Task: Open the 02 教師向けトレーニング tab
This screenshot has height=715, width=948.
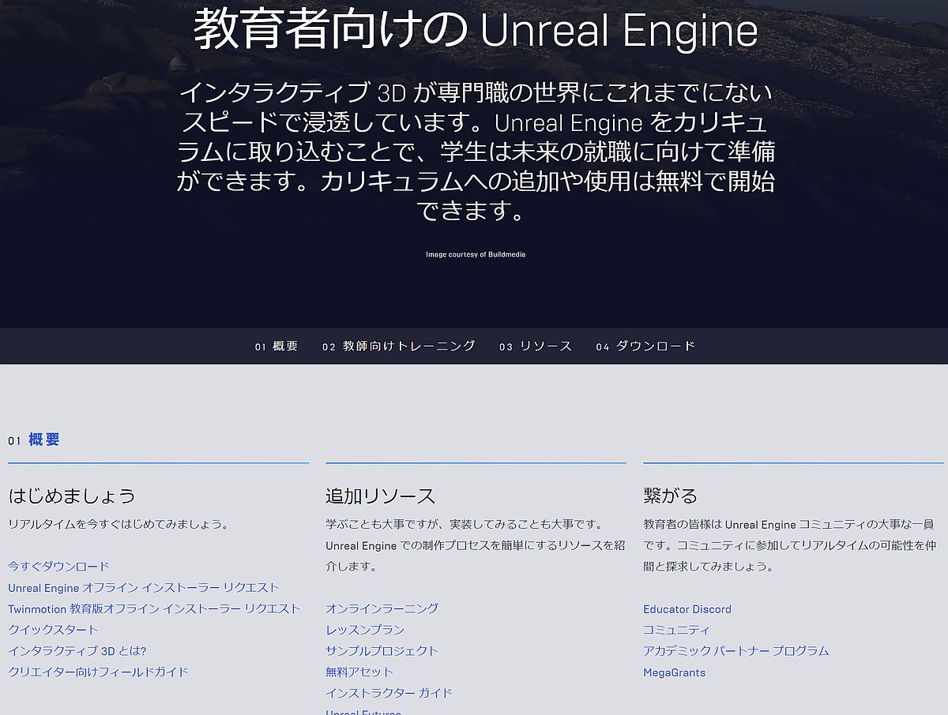Action: pyautogui.click(x=399, y=346)
